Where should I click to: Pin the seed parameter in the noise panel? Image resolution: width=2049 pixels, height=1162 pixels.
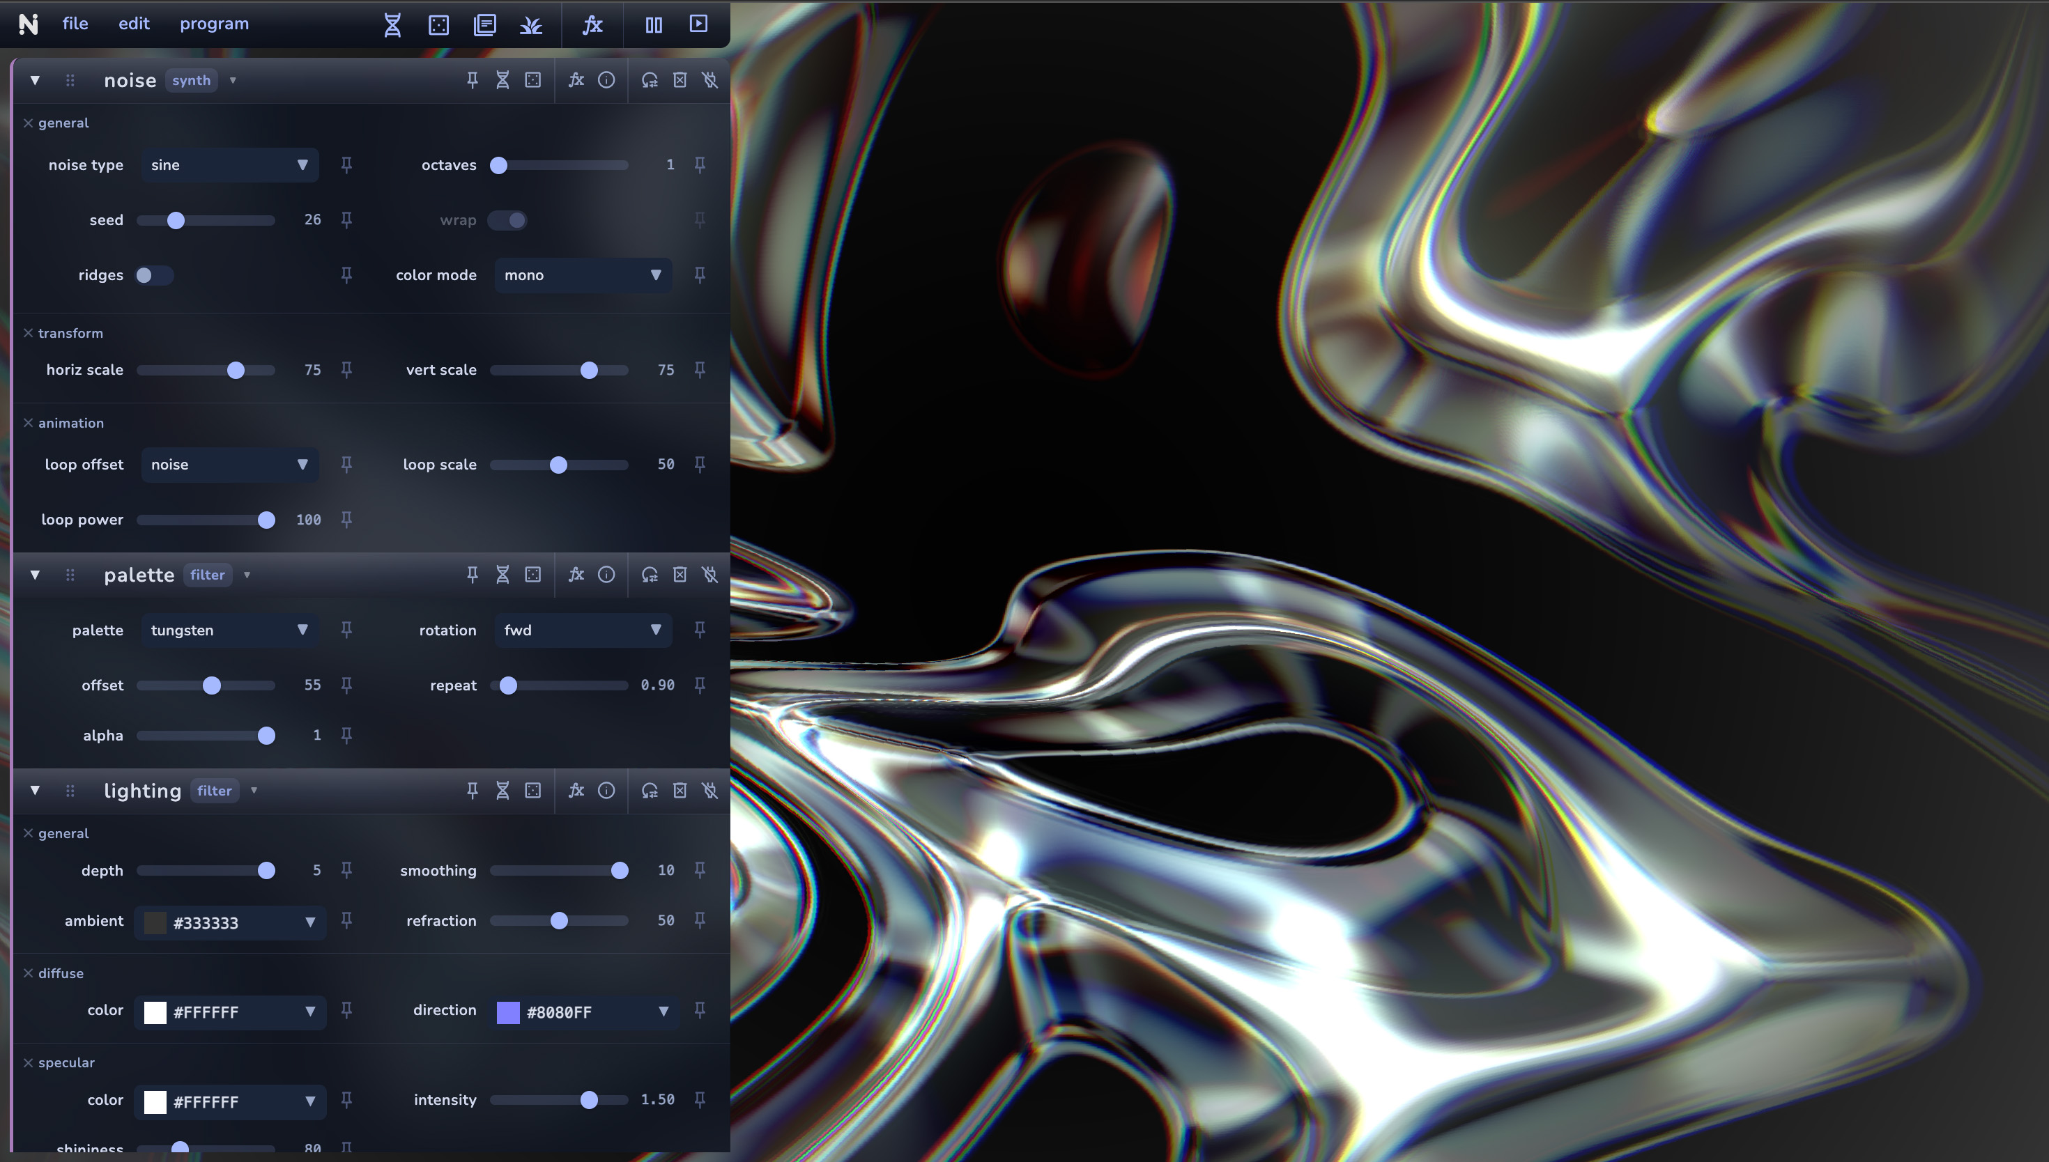point(346,219)
